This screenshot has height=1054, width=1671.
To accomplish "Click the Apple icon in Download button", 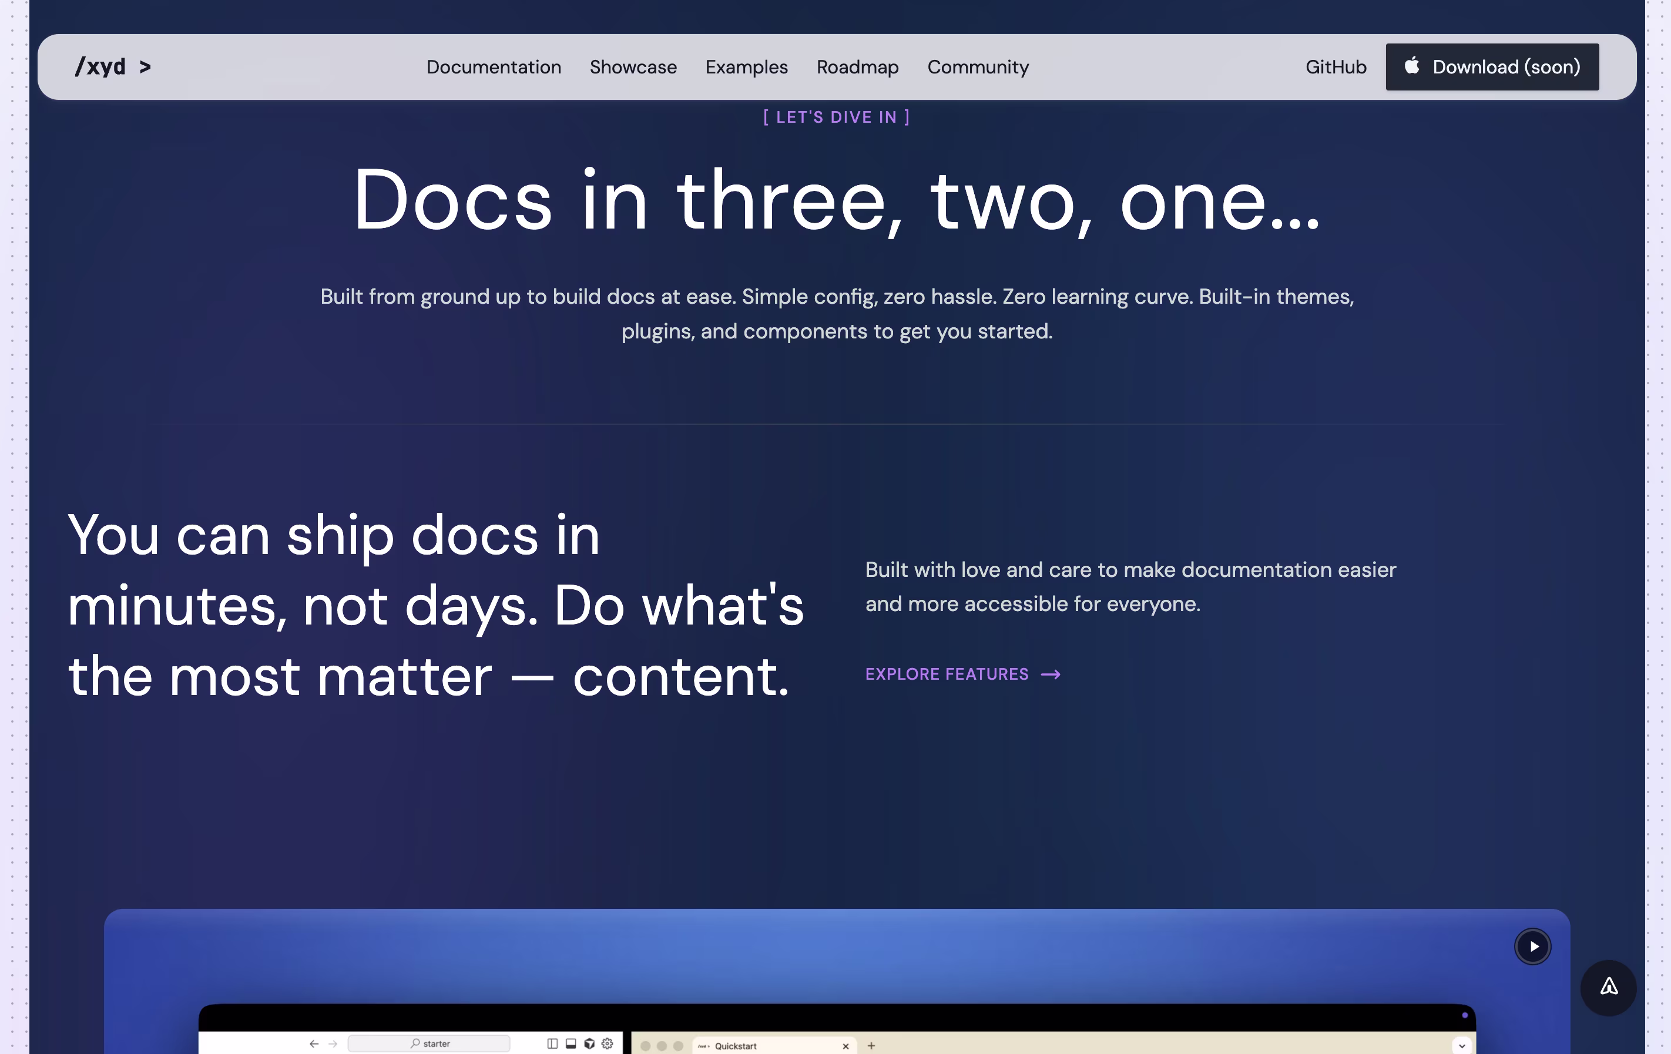I will pos(1411,66).
